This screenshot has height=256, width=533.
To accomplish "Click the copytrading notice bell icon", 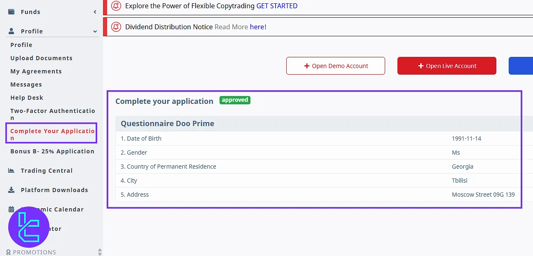I will pos(117,6).
